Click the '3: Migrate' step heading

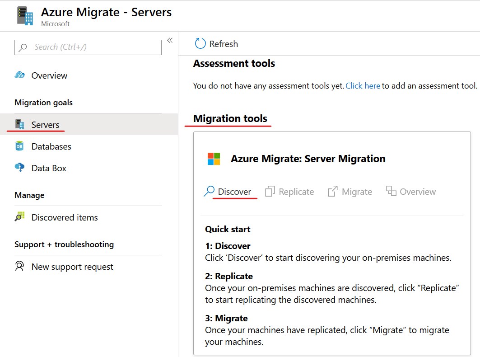pos(226,318)
